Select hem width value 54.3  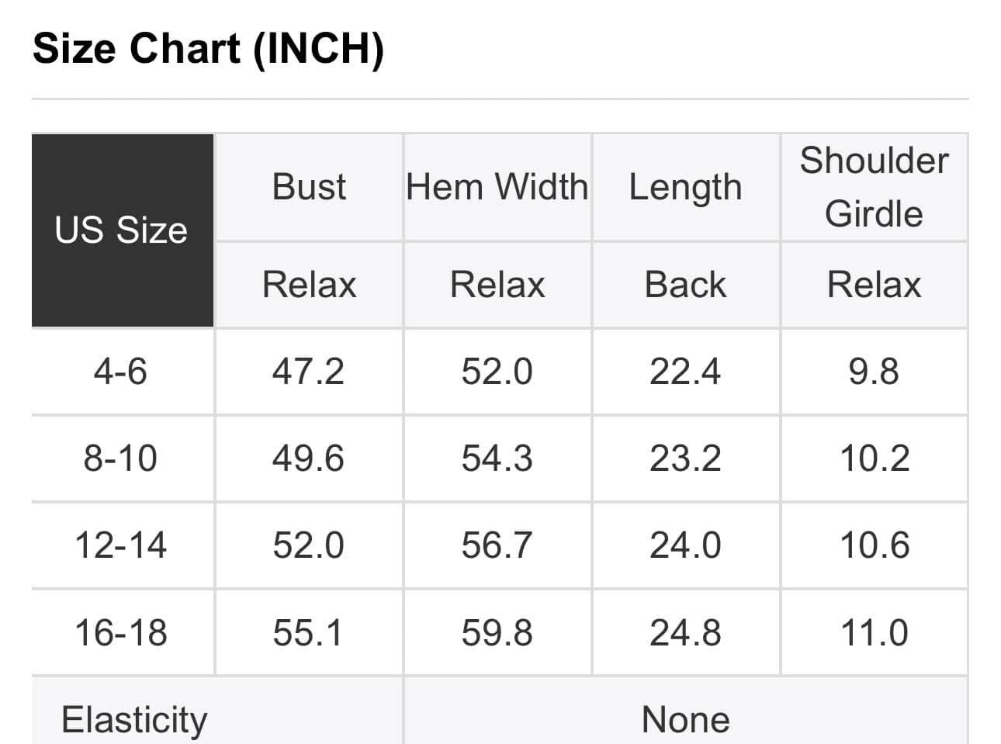coord(497,458)
